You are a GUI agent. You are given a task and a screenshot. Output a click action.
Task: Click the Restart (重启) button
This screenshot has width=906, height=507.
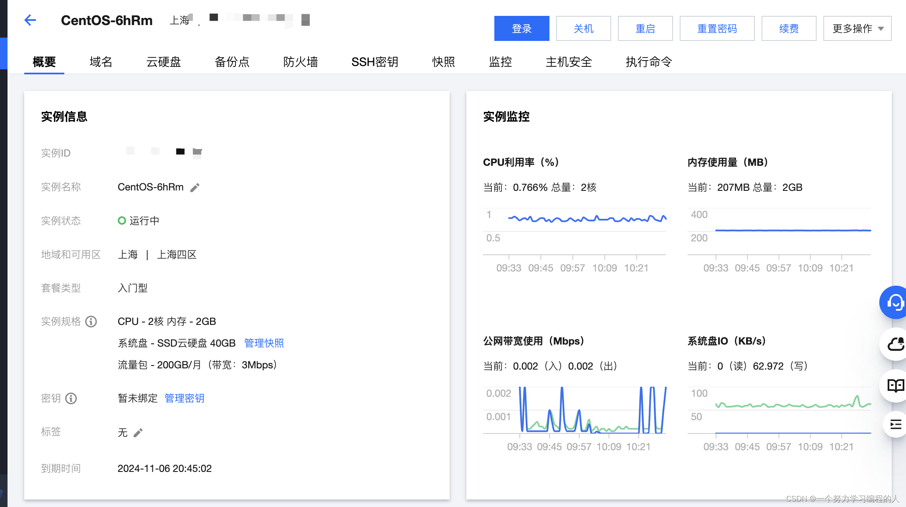click(x=645, y=28)
